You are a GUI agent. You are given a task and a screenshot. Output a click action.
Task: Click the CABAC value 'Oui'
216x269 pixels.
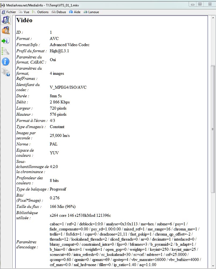[x=53, y=59]
